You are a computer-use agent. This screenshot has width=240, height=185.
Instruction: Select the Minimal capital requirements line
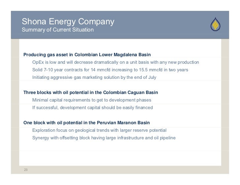92,100
